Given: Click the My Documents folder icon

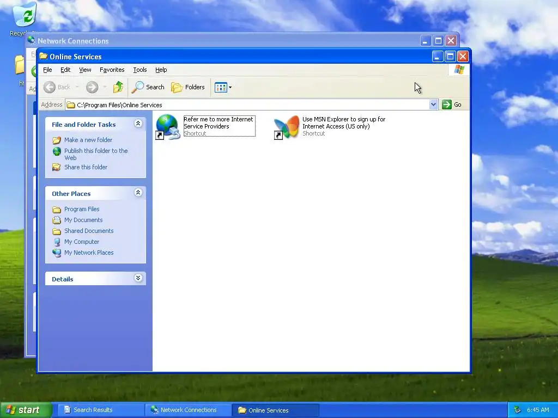Looking at the screenshot, I should click(57, 220).
